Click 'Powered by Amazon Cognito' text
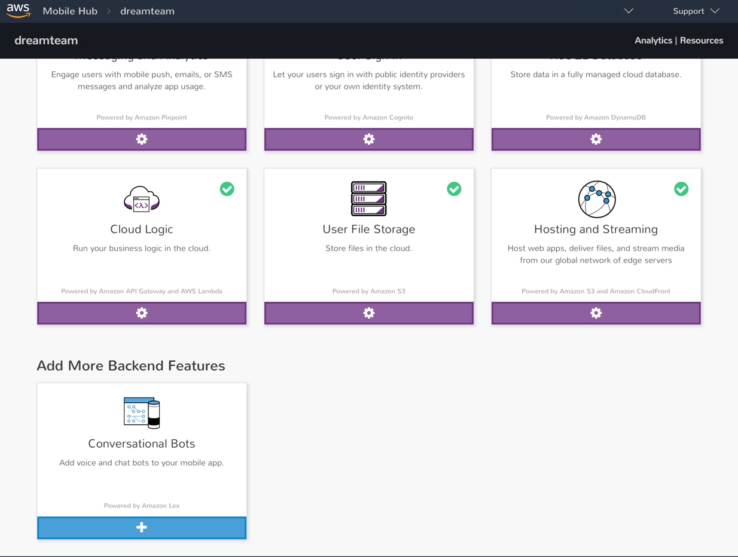The height and width of the screenshot is (557, 738). tap(369, 117)
